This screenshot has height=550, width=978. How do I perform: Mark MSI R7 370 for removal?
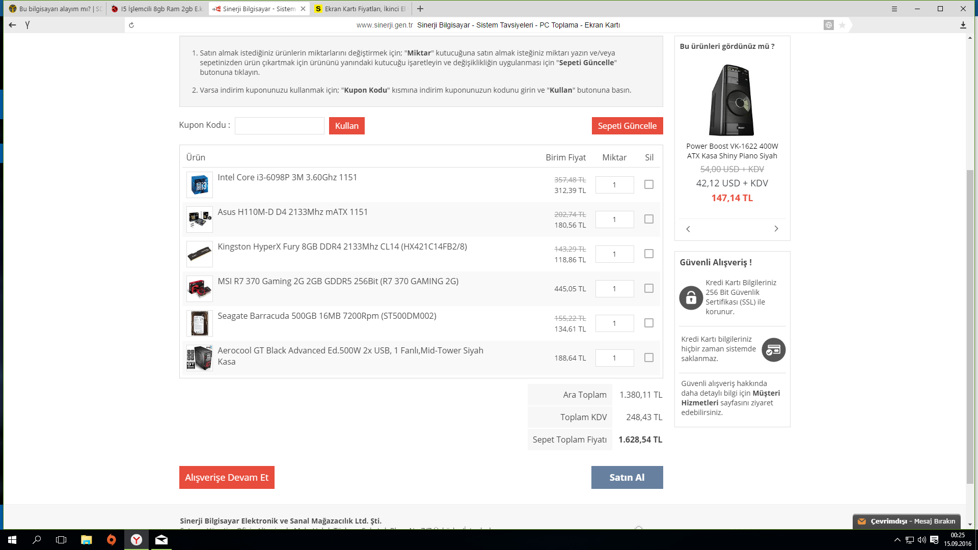pyautogui.click(x=648, y=288)
